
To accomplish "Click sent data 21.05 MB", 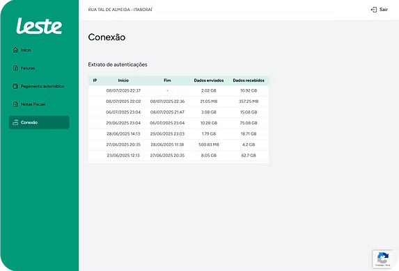I will 209,101.
